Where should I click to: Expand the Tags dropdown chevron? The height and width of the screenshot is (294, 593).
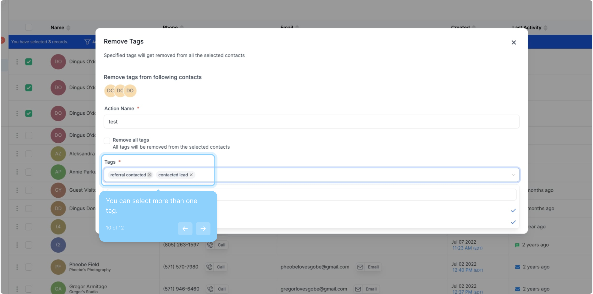click(x=513, y=175)
